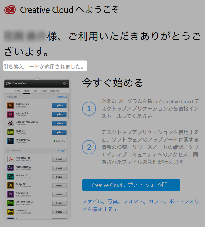This screenshot has width=205, height=227.
Task: Switch to the Behance tab
Action: pos(55,91)
